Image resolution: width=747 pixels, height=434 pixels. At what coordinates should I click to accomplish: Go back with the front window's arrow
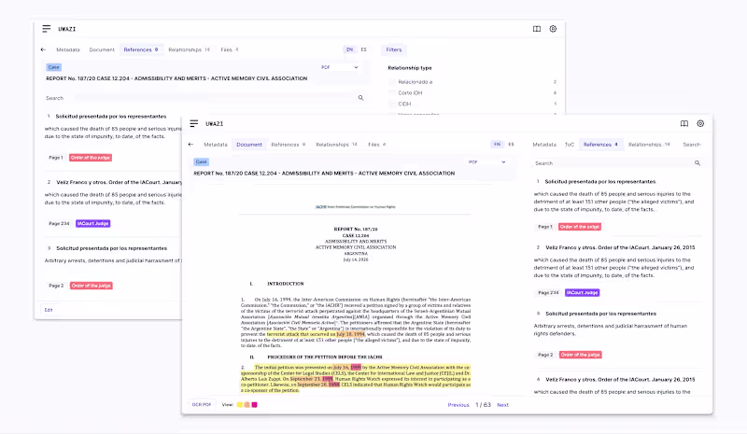click(191, 145)
